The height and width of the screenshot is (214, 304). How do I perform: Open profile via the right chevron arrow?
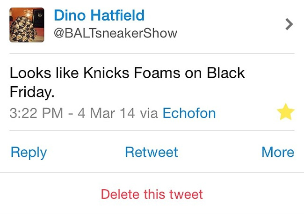(x=289, y=24)
